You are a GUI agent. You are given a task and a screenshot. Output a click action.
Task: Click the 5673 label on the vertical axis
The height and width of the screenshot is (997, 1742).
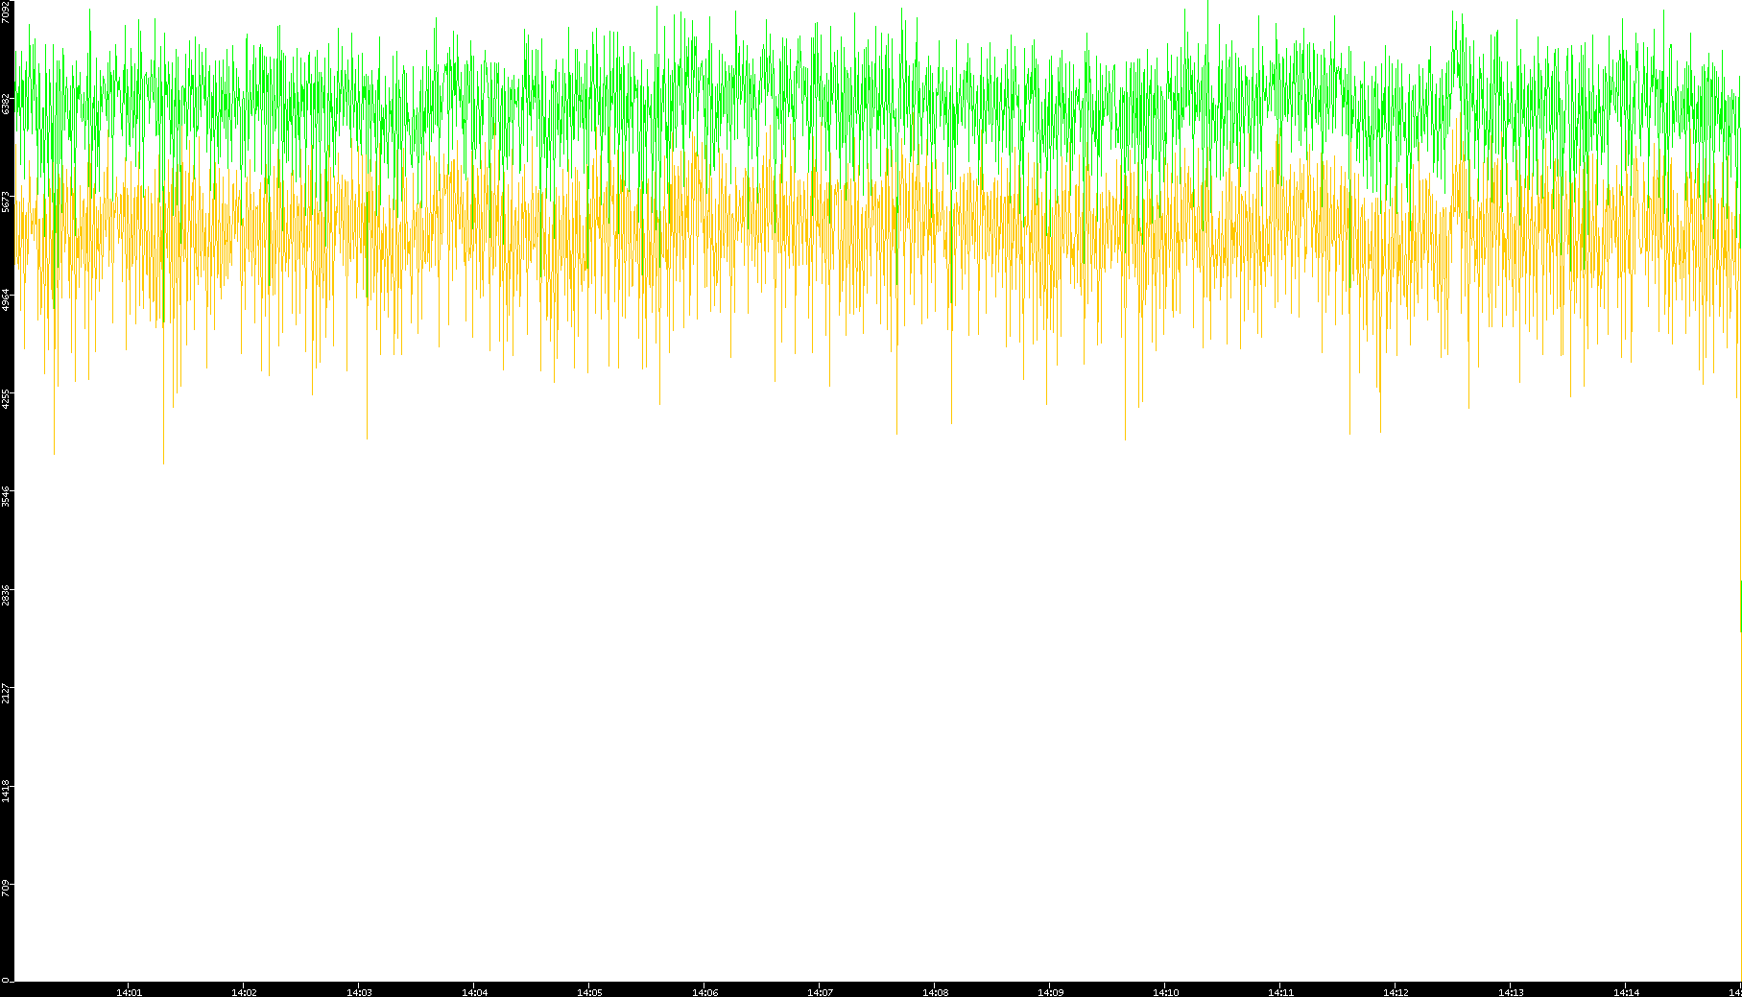tap(7, 202)
